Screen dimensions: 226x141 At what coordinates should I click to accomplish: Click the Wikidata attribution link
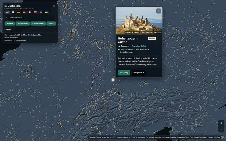pos(217,137)
